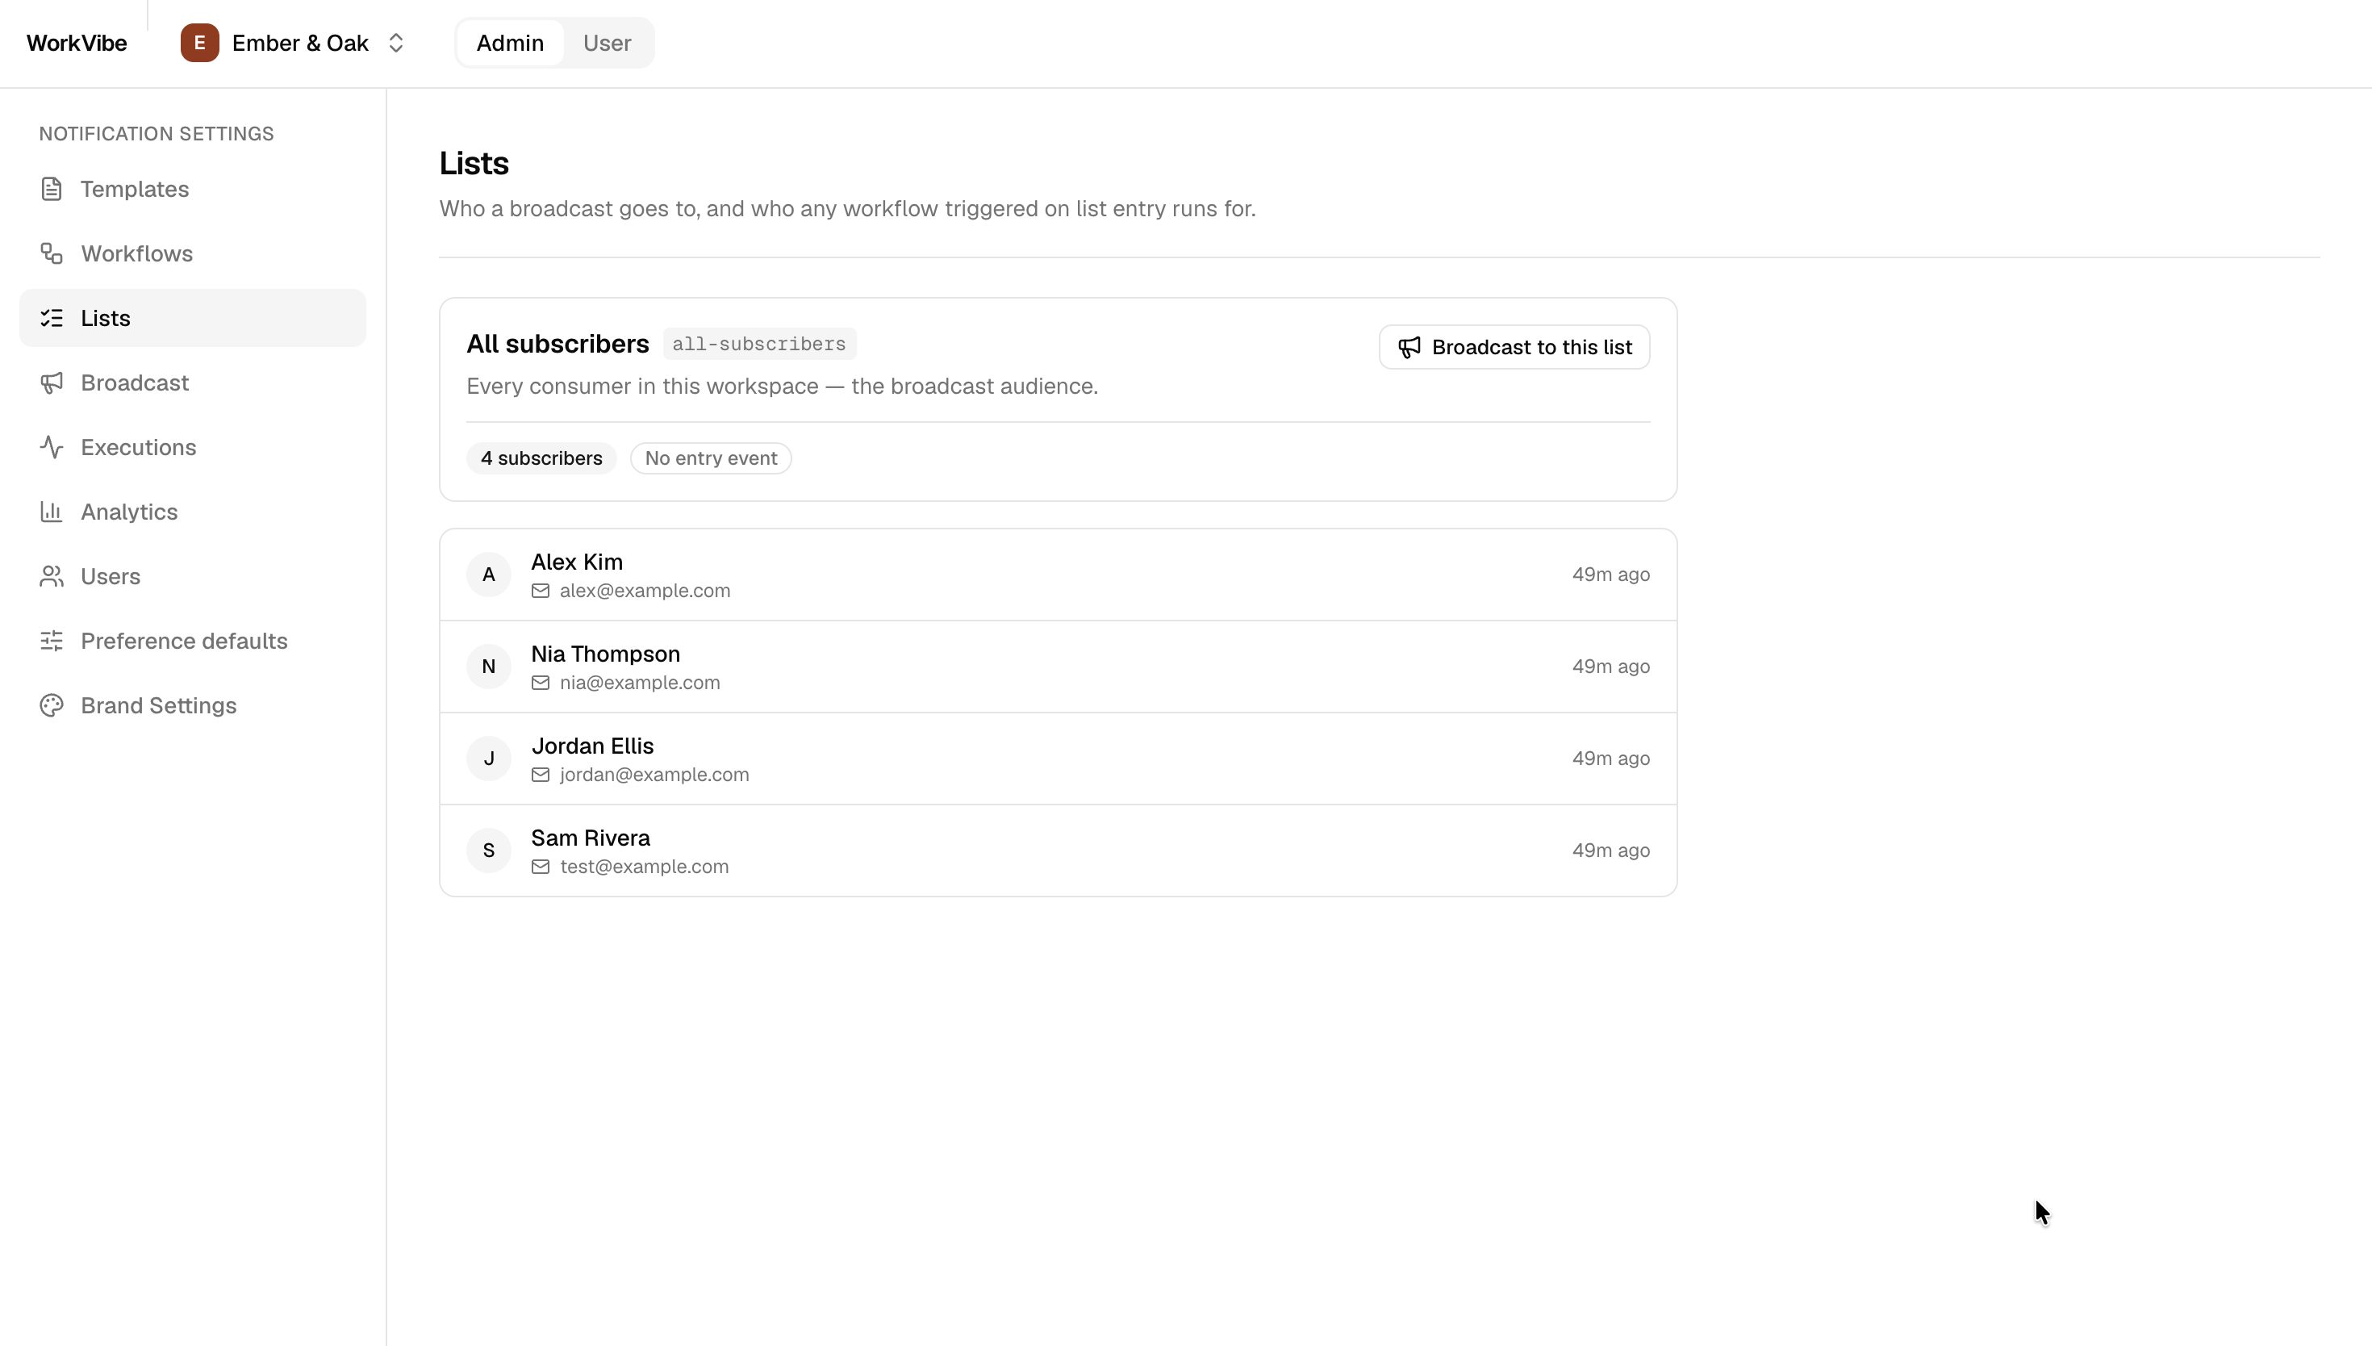
Task: Click the Broadcast megaphone sidebar icon
Action: coord(52,382)
